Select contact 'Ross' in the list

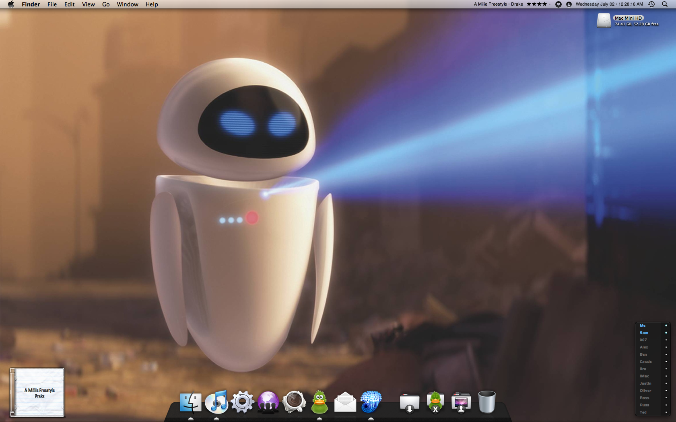(644, 398)
